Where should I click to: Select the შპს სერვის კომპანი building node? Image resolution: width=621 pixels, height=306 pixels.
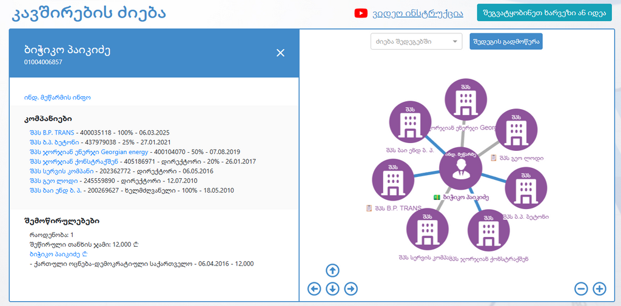(x=428, y=229)
